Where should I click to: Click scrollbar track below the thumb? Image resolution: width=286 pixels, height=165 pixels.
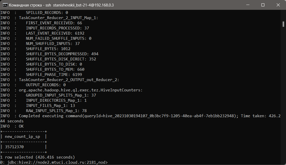283,103
